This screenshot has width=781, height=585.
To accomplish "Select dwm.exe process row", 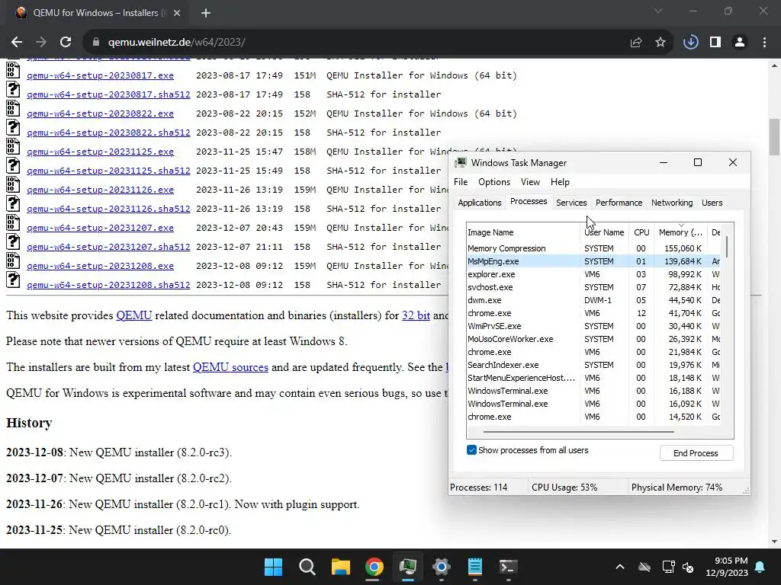I will tap(593, 300).
